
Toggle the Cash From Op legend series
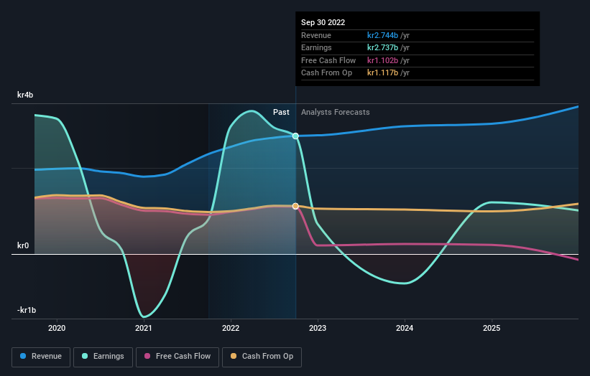(262, 357)
